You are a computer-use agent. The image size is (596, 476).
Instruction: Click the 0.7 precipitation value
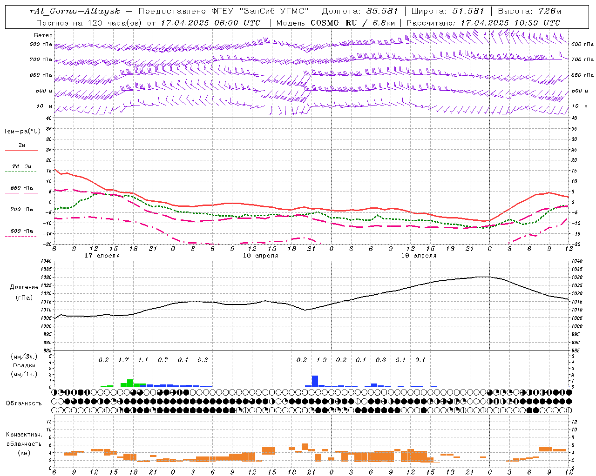(x=163, y=360)
